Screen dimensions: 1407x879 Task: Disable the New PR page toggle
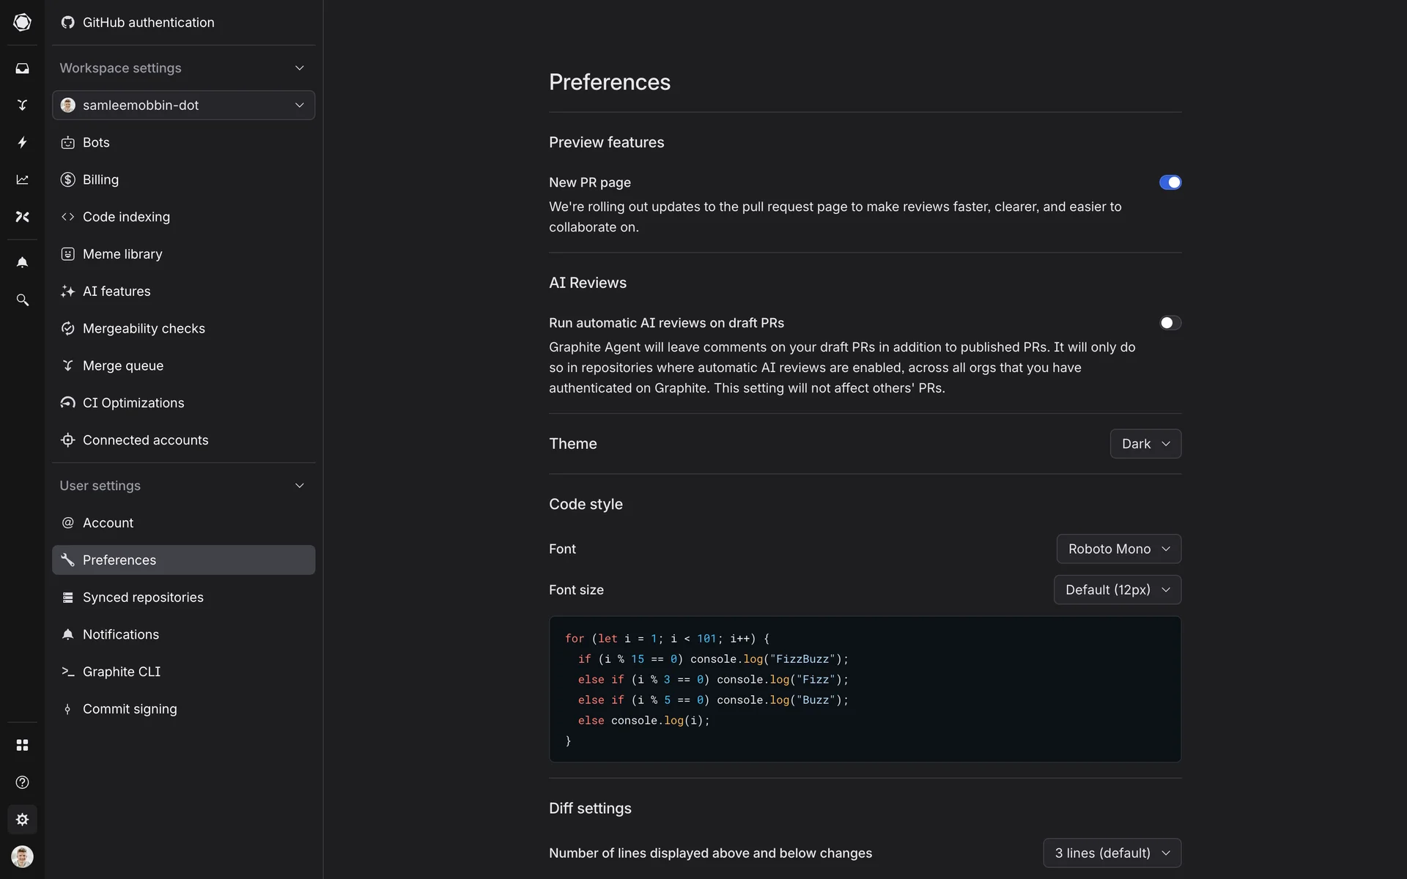tap(1170, 182)
